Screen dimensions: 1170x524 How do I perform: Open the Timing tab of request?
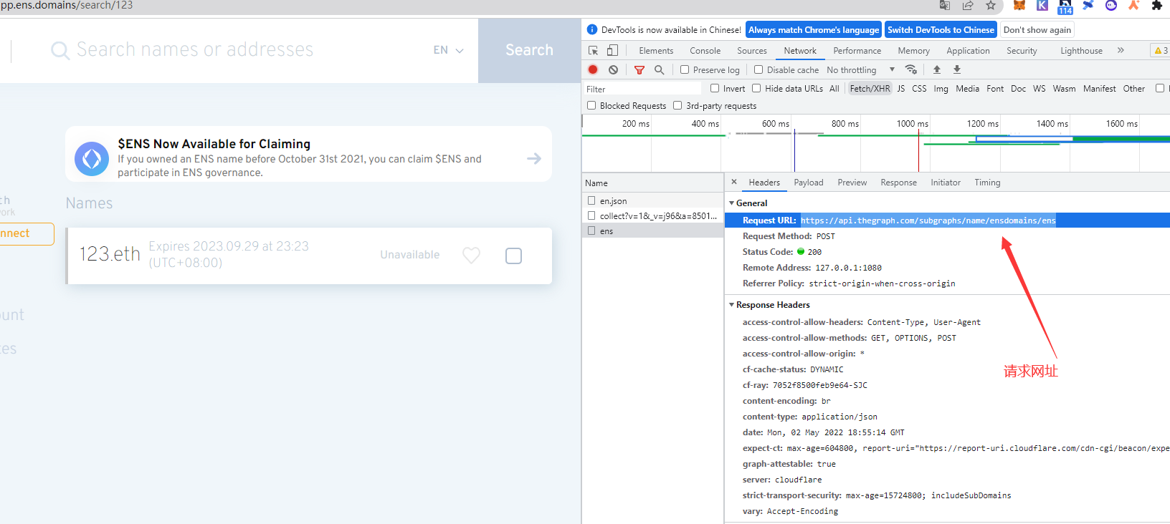(x=987, y=183)
